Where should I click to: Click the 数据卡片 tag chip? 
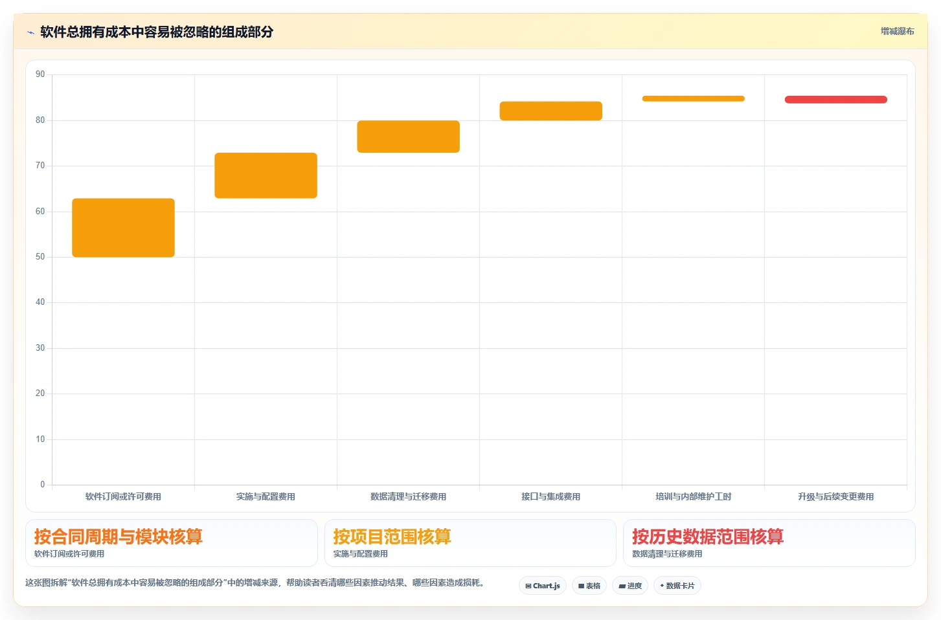tap(677, 586)
